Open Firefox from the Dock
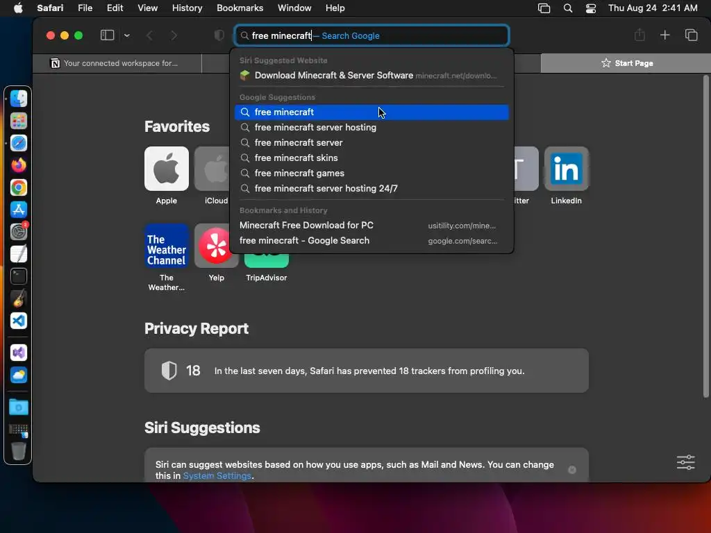 tap(19, 165)
